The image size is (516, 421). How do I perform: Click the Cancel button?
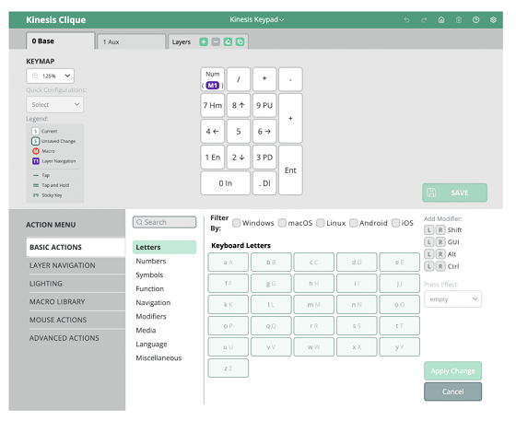click(452, 392)
